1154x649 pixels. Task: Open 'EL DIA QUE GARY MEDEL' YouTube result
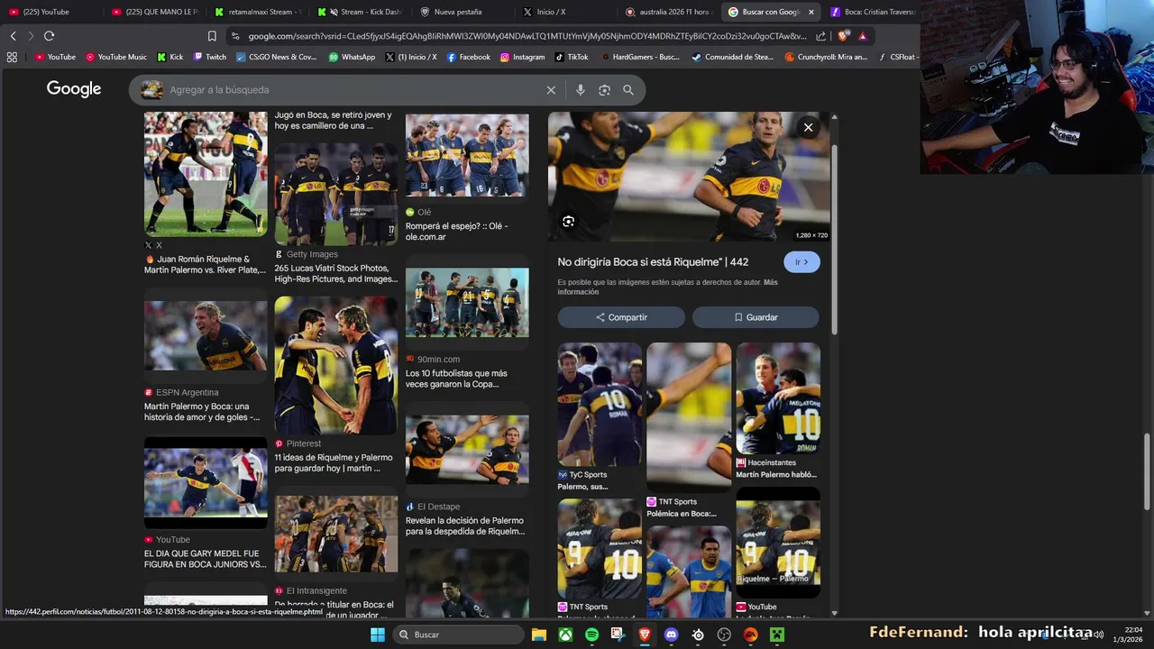point(206,504)
